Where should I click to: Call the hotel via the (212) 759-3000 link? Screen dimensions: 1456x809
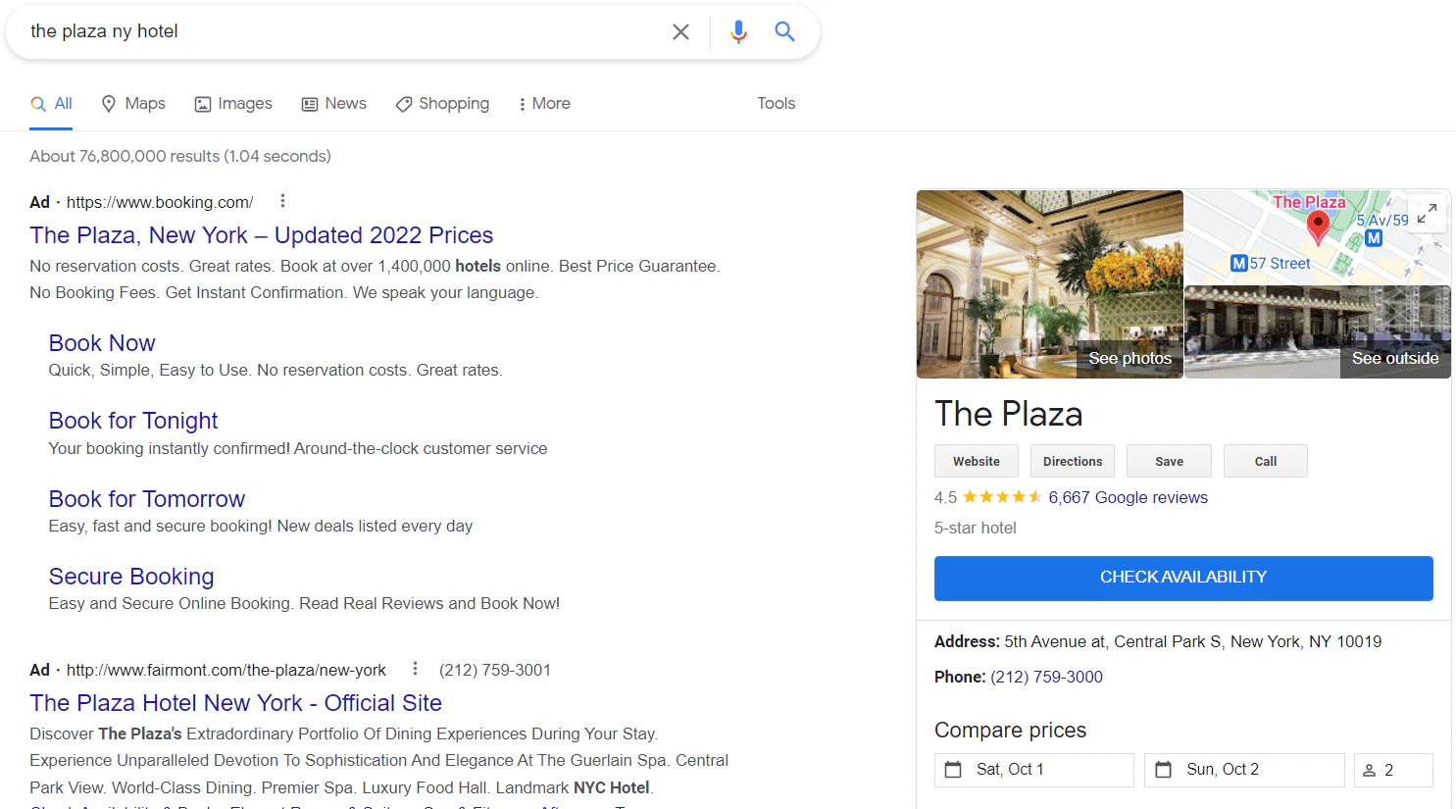tap(1048, 676)
